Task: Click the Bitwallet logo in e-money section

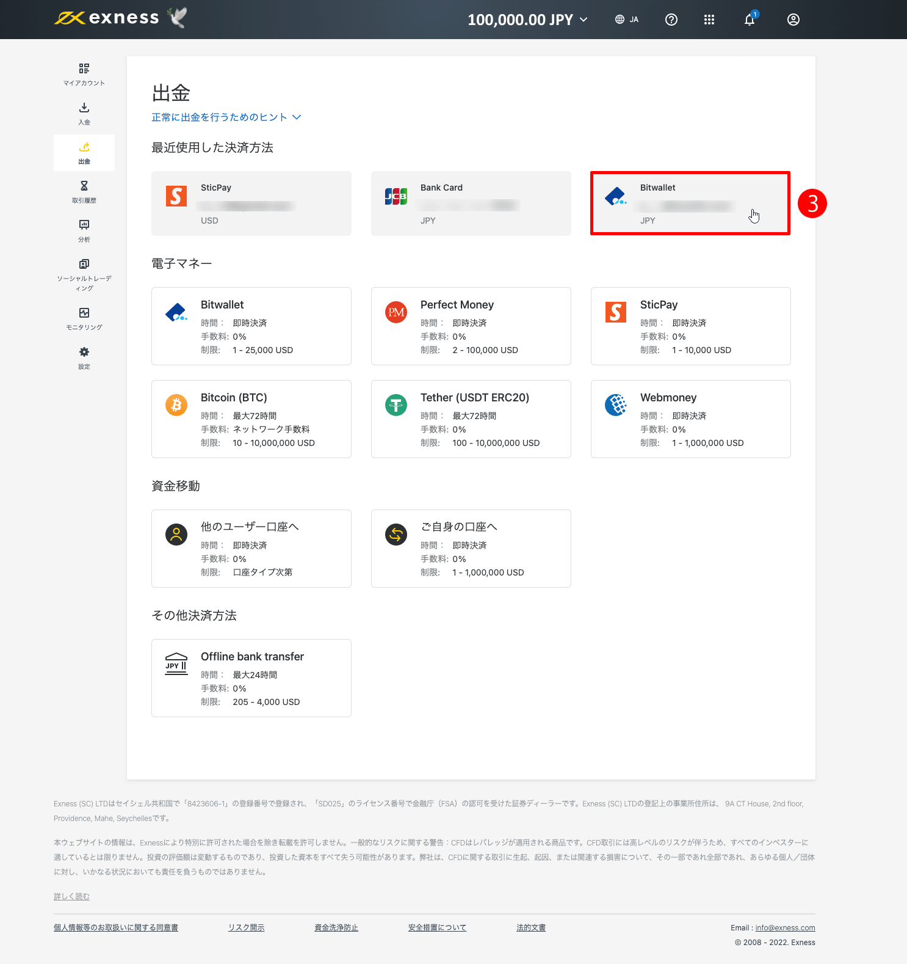Action: [176, 312]
